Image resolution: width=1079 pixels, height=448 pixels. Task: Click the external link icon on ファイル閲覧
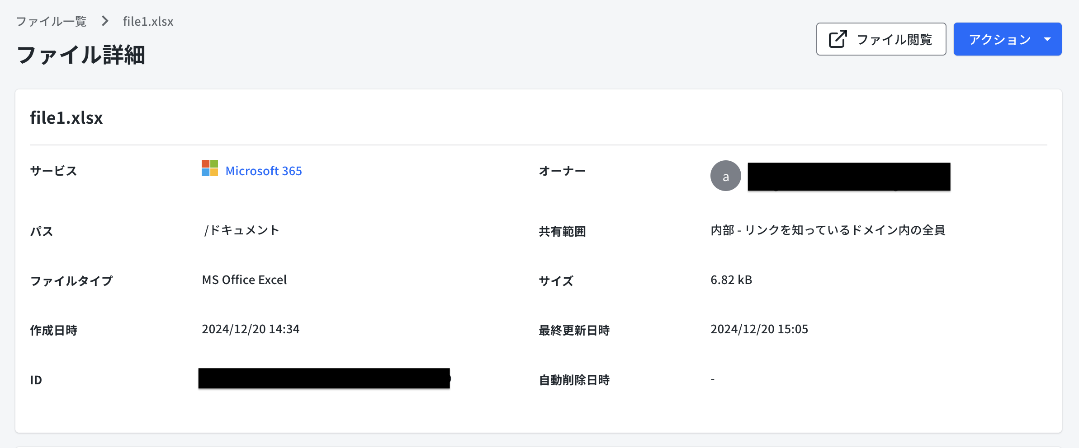[838, 39]
